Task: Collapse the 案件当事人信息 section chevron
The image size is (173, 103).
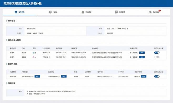Action: 7,40
